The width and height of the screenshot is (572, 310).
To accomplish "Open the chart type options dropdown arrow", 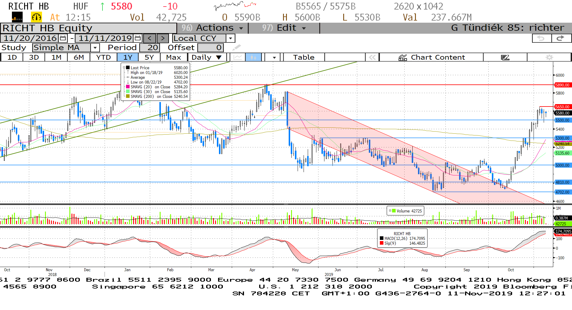I will [274, 57].
